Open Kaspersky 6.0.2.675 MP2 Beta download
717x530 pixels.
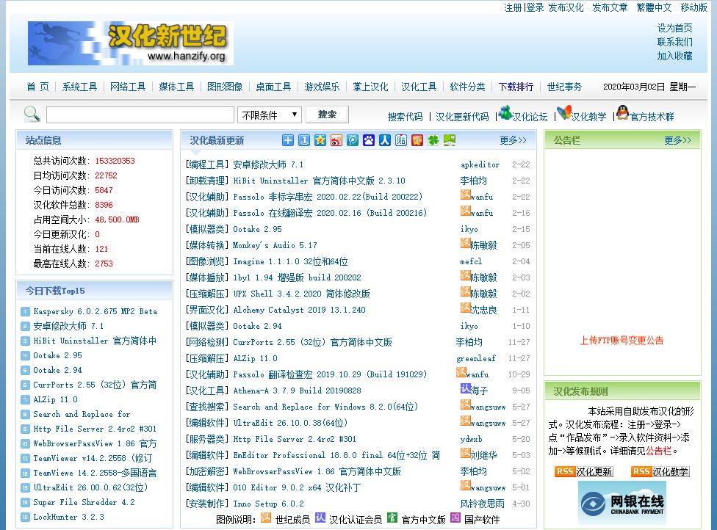click(95, 311)
